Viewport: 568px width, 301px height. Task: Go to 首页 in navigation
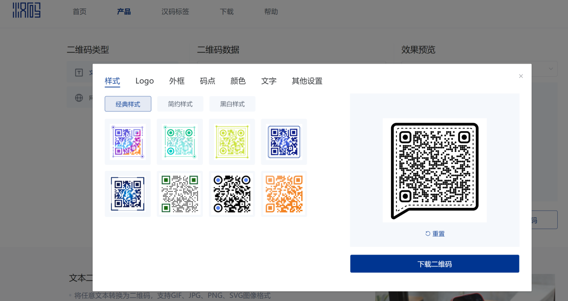[79, 12]
